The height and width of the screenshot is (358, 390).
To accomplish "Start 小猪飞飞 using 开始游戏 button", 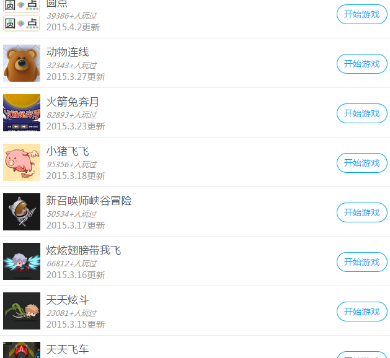I will (x=362, y=163).
